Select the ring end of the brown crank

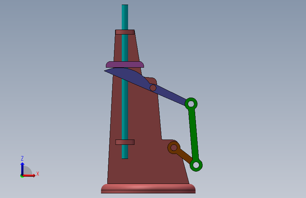pyautogui.click(x=174, y=148)
